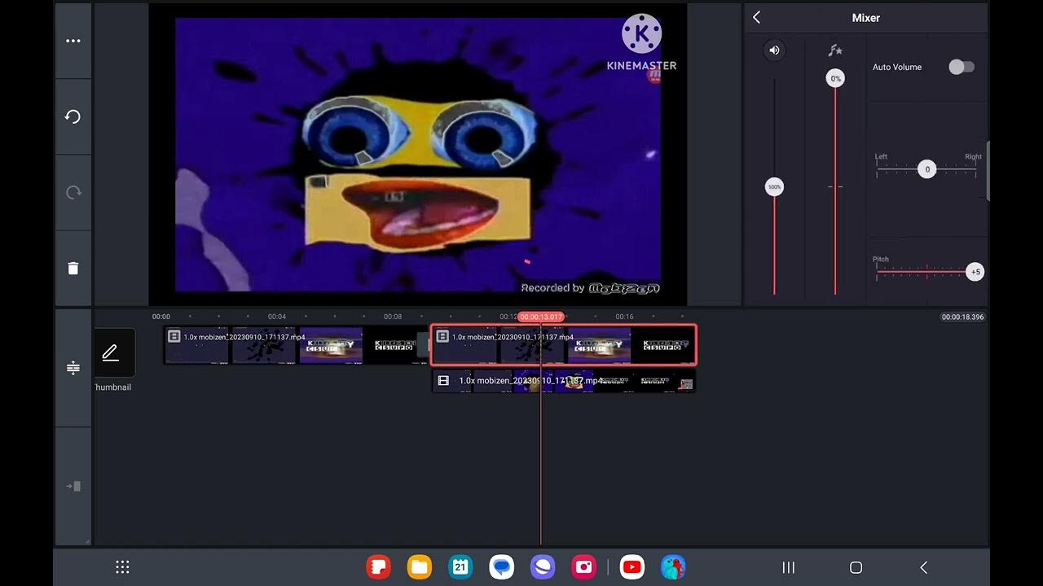Tap the Android back navigation arrow
The width and height of the screenshot is (1043, 586).
[923, 567]
